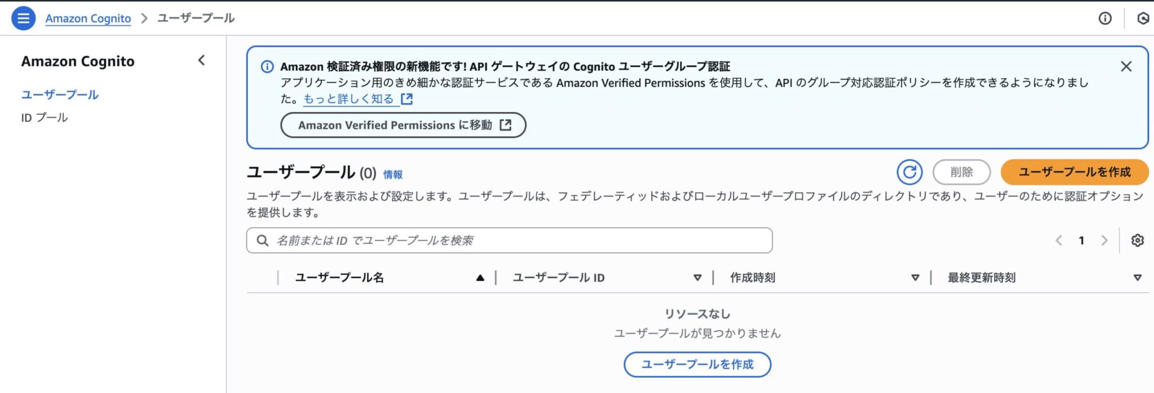Open もっと詳しく知る link in the banner

(x=348, y=99)
